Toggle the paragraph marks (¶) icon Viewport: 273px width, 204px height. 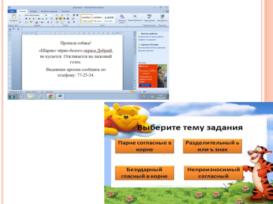(x=74, y=22)
